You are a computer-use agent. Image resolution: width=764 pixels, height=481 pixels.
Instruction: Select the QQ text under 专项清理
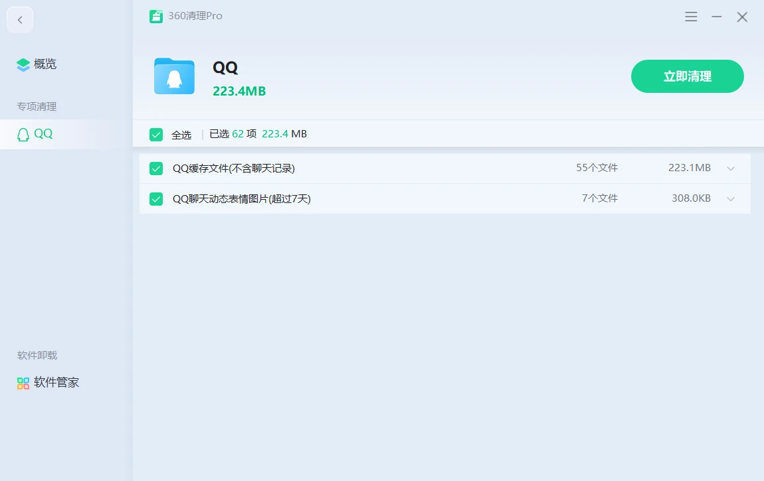coord(43,134)
